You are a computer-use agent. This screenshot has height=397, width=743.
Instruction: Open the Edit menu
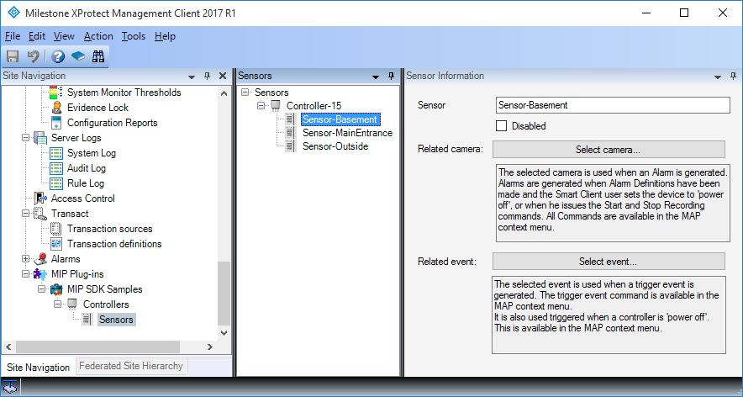pos(37,36)
